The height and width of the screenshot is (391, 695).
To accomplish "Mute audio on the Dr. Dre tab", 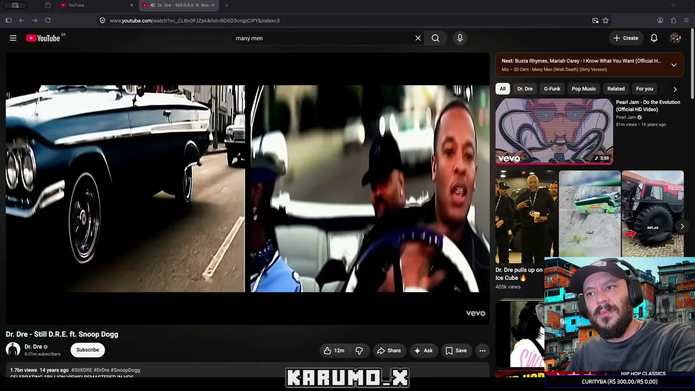I will (152, 5).
